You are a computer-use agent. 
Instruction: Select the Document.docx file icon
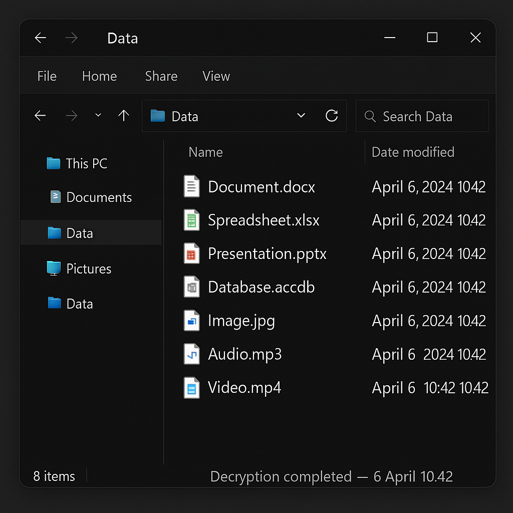pos(191,186)
